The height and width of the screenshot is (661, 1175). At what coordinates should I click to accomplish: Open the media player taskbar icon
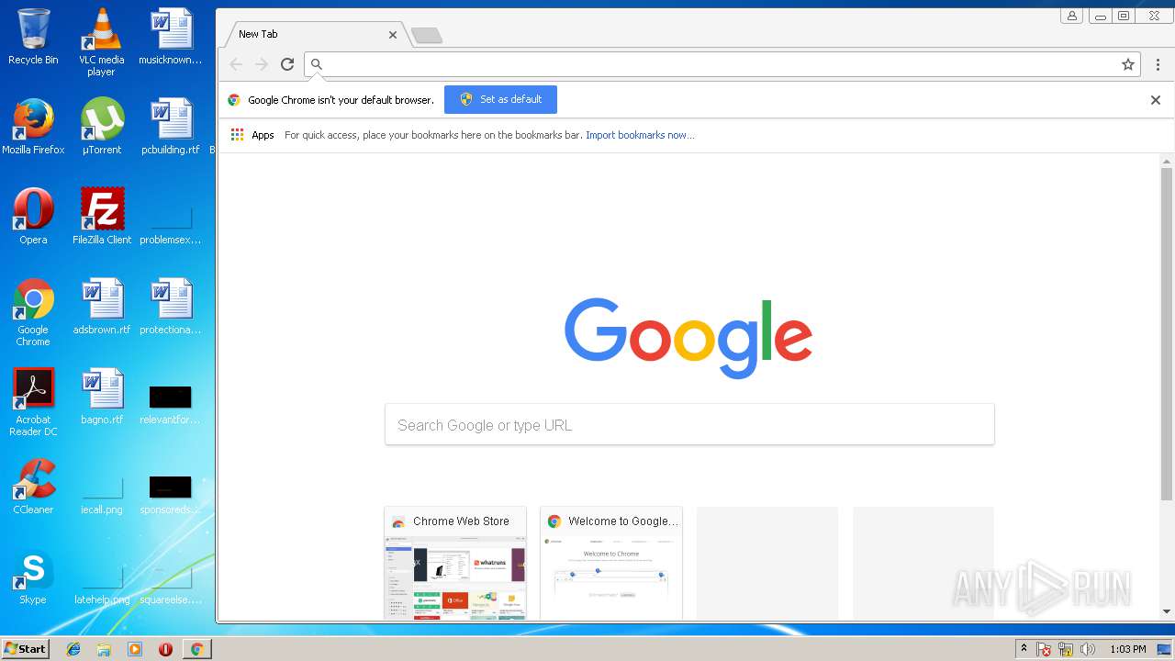tap(135, 649)
